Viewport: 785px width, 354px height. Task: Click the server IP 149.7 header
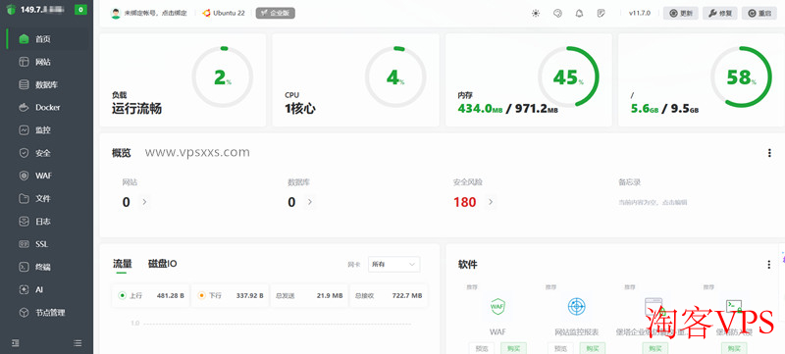click(42, 10)
